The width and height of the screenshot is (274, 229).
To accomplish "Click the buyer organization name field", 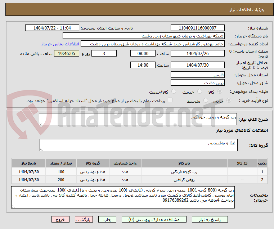I will pyautogui.click(x=143, y=36).
